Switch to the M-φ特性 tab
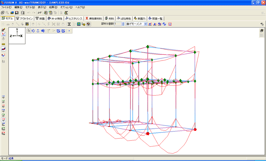Screen dimensions: 266x161 (x=55, y=19)
